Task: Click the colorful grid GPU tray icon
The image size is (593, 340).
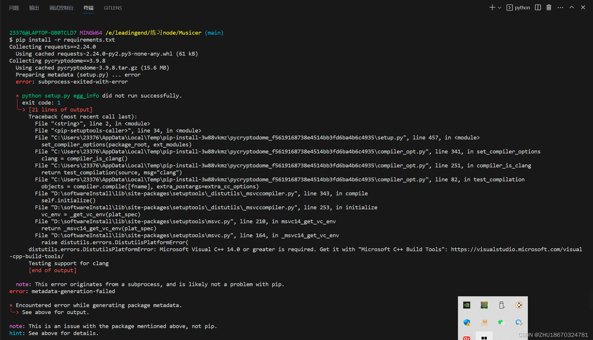Action: 484,305
